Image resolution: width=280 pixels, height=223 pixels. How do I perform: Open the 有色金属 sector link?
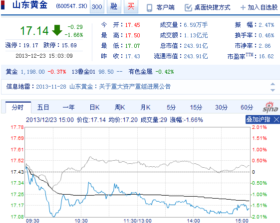pyautogui.click(x=140, y=72)
